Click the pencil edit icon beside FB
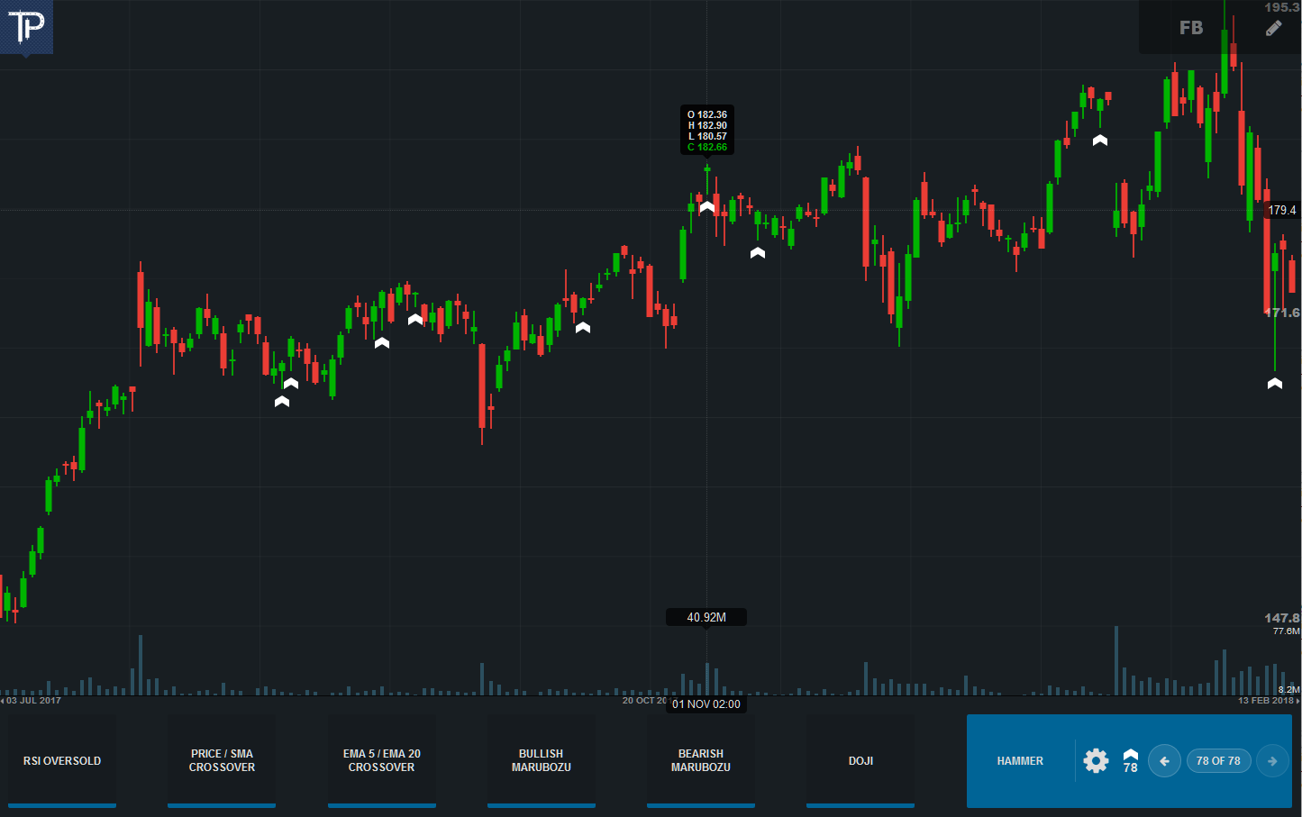 (x=1273, y=28)
